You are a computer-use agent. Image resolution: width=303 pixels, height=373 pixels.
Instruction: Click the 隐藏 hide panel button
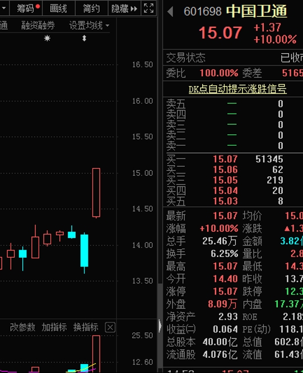coord(124,8)
